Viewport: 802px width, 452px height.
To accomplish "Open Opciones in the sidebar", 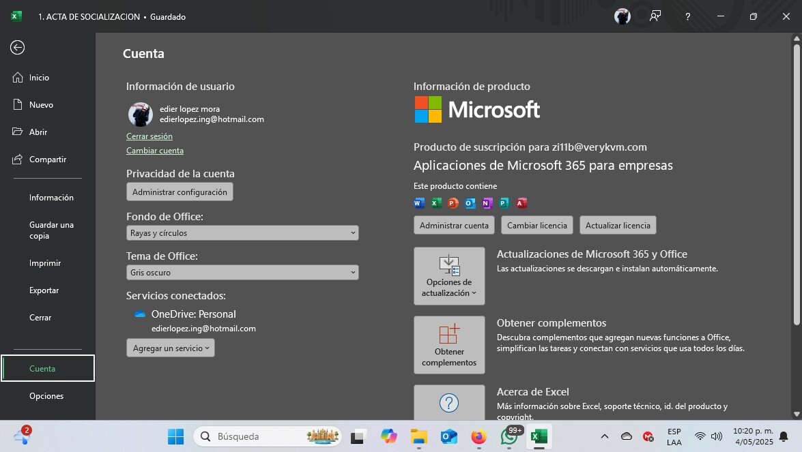I will pyautogui.click(x=48, y=396).
